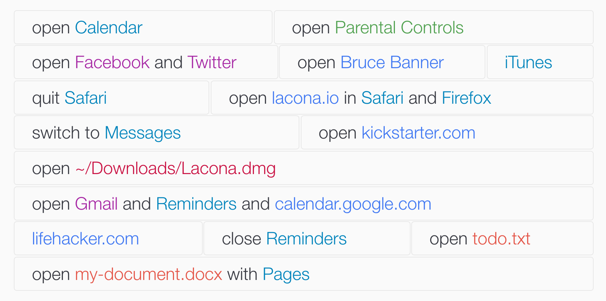Click the ~/Downloads/Lacona.dmg file path
This screenshot has height=301, width=606.
click(x=175, y=168)
